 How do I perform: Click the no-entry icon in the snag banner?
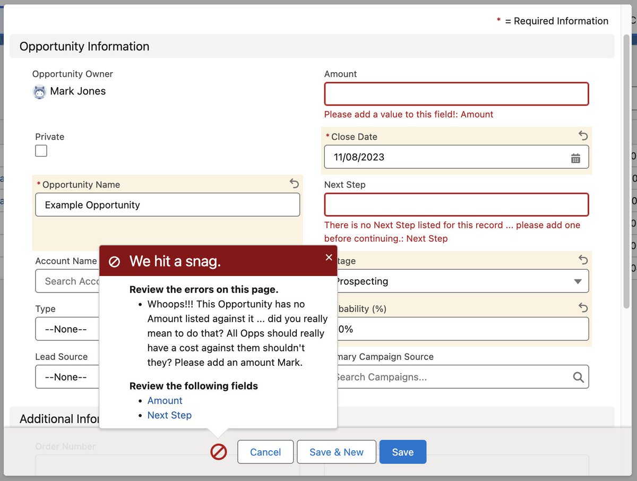coord(114,261)
